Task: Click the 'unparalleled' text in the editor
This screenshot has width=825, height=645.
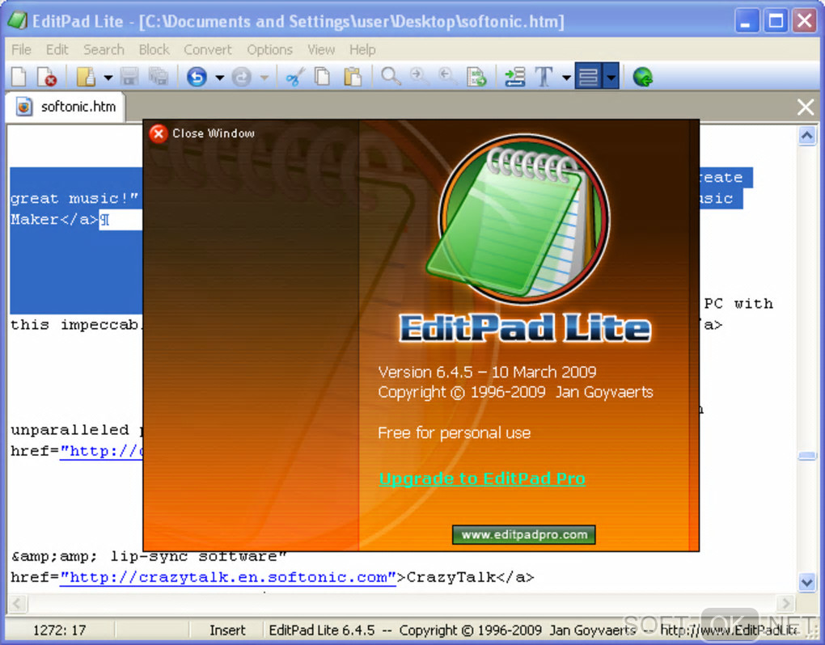Action: point(70,430)
